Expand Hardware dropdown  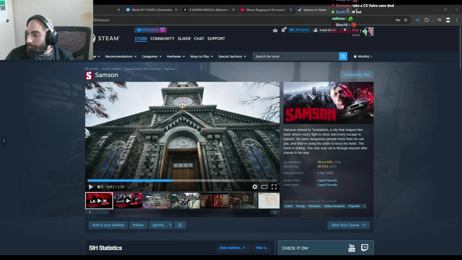click(176, 56)
